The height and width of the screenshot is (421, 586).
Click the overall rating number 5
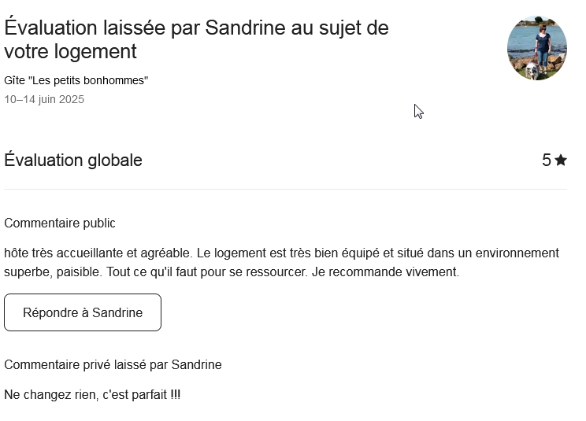546,161
